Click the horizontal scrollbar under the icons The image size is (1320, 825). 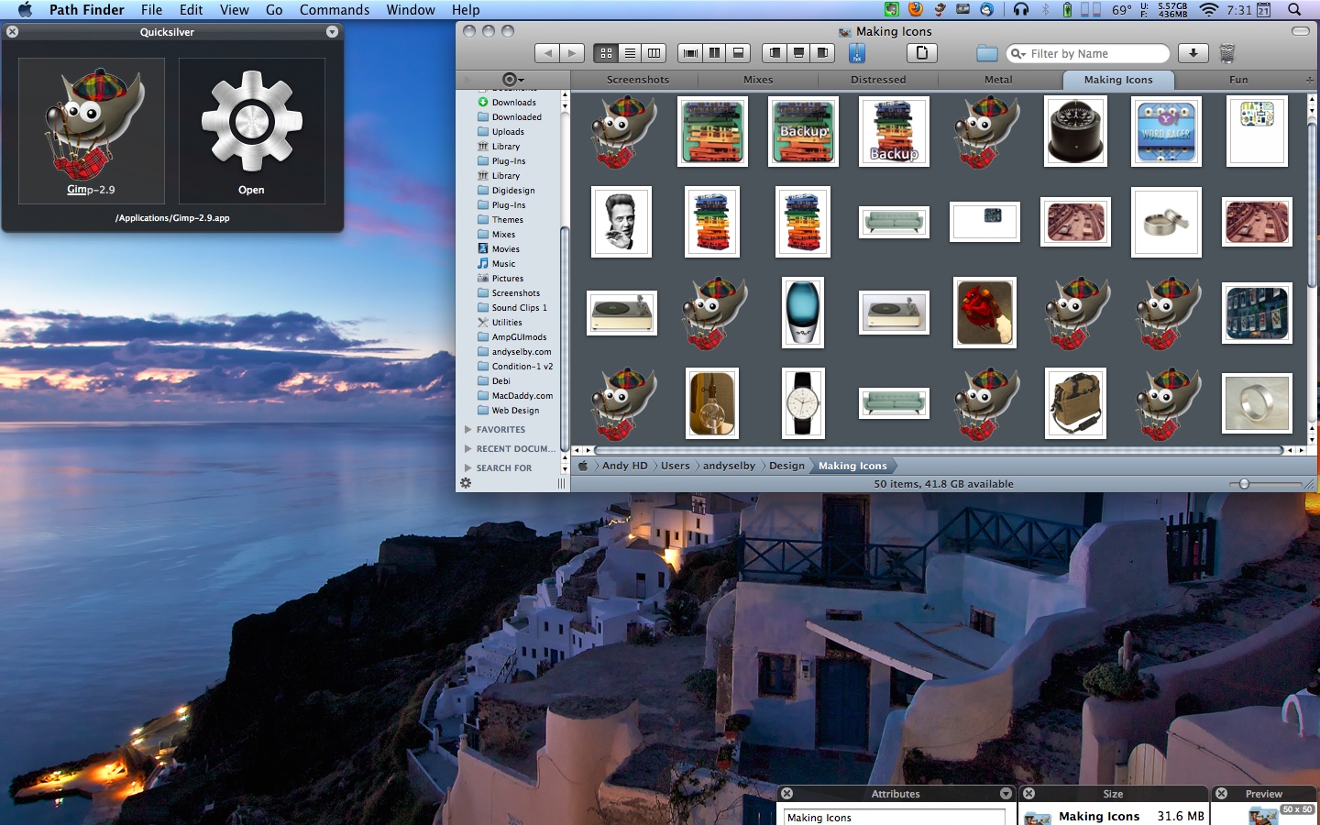pyautogui.click(x=937, y=450)
